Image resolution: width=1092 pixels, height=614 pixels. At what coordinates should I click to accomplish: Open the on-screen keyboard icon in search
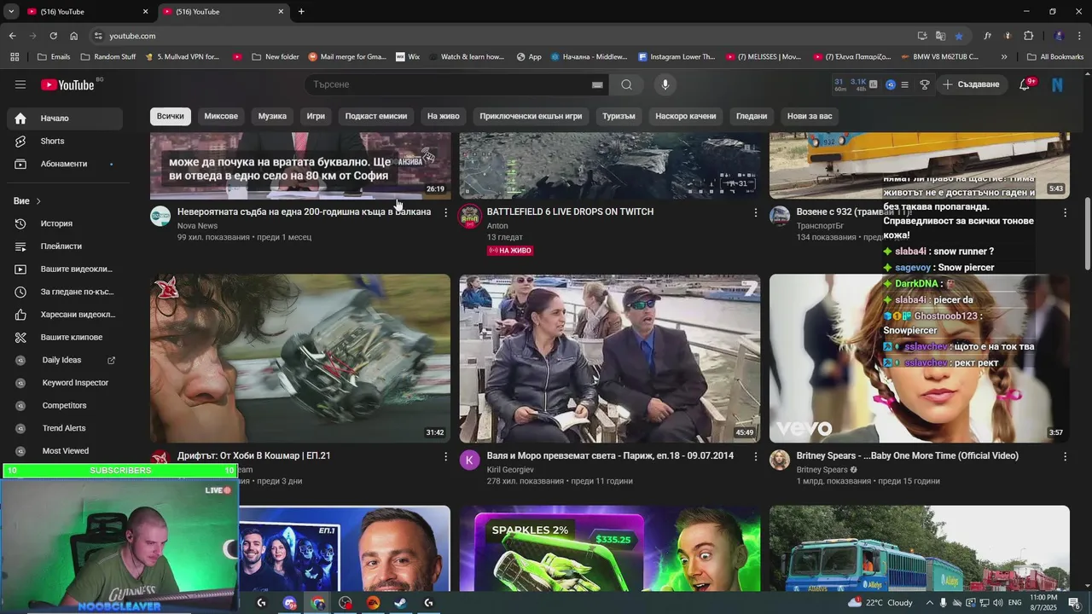click(597, 84)
